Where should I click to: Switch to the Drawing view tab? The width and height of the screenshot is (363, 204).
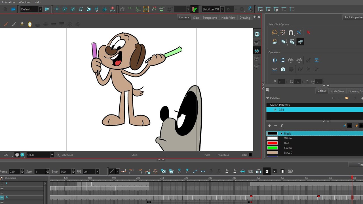point(245,18)
